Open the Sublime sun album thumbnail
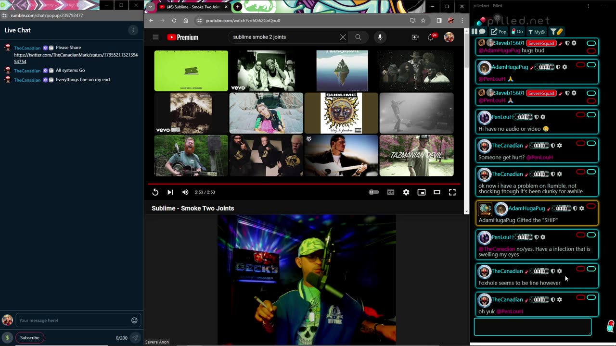This screenshot has width=616, height=346. 341,113
